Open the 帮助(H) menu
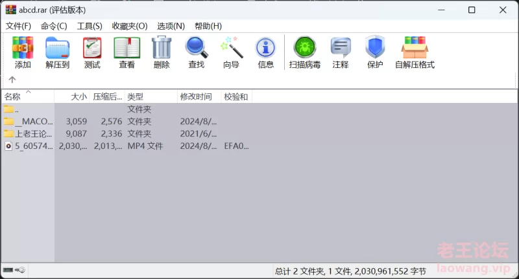 click(x=208, y=26)
